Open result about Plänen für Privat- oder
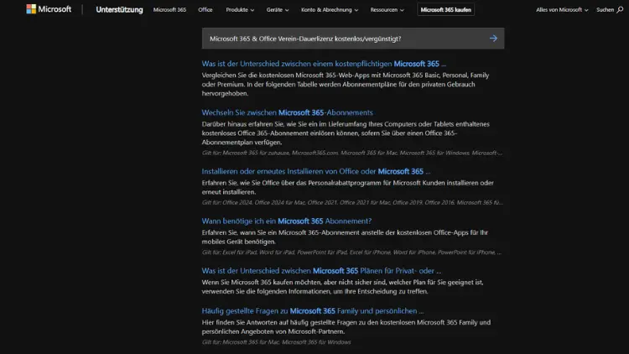 tap(321, 271)
